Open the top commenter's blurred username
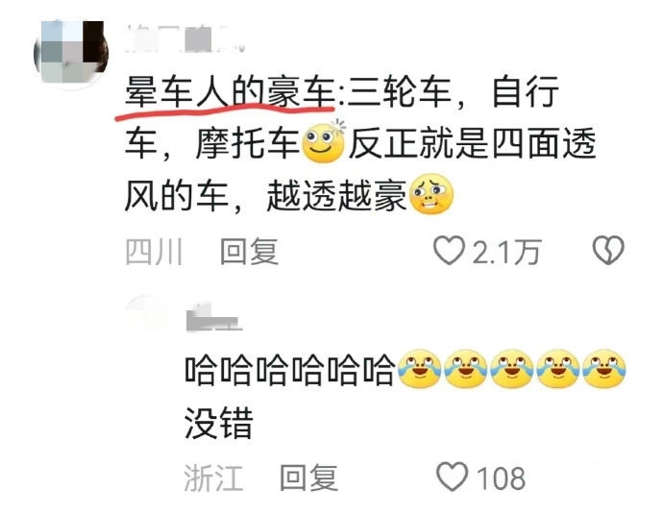This screenshot has height=514, width=663. (184, 38)
